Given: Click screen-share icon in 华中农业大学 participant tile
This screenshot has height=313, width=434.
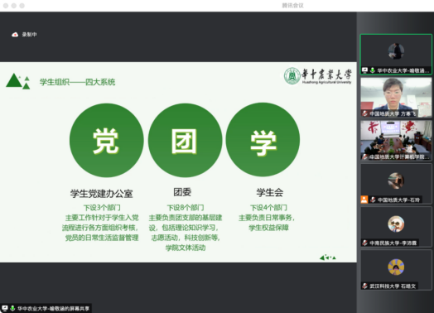Looking at the screenshot, I should click(x=364, y=70).
